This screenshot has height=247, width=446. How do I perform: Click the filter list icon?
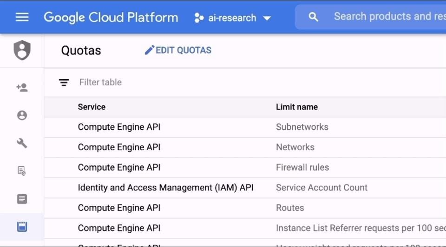tap(64, 82)
